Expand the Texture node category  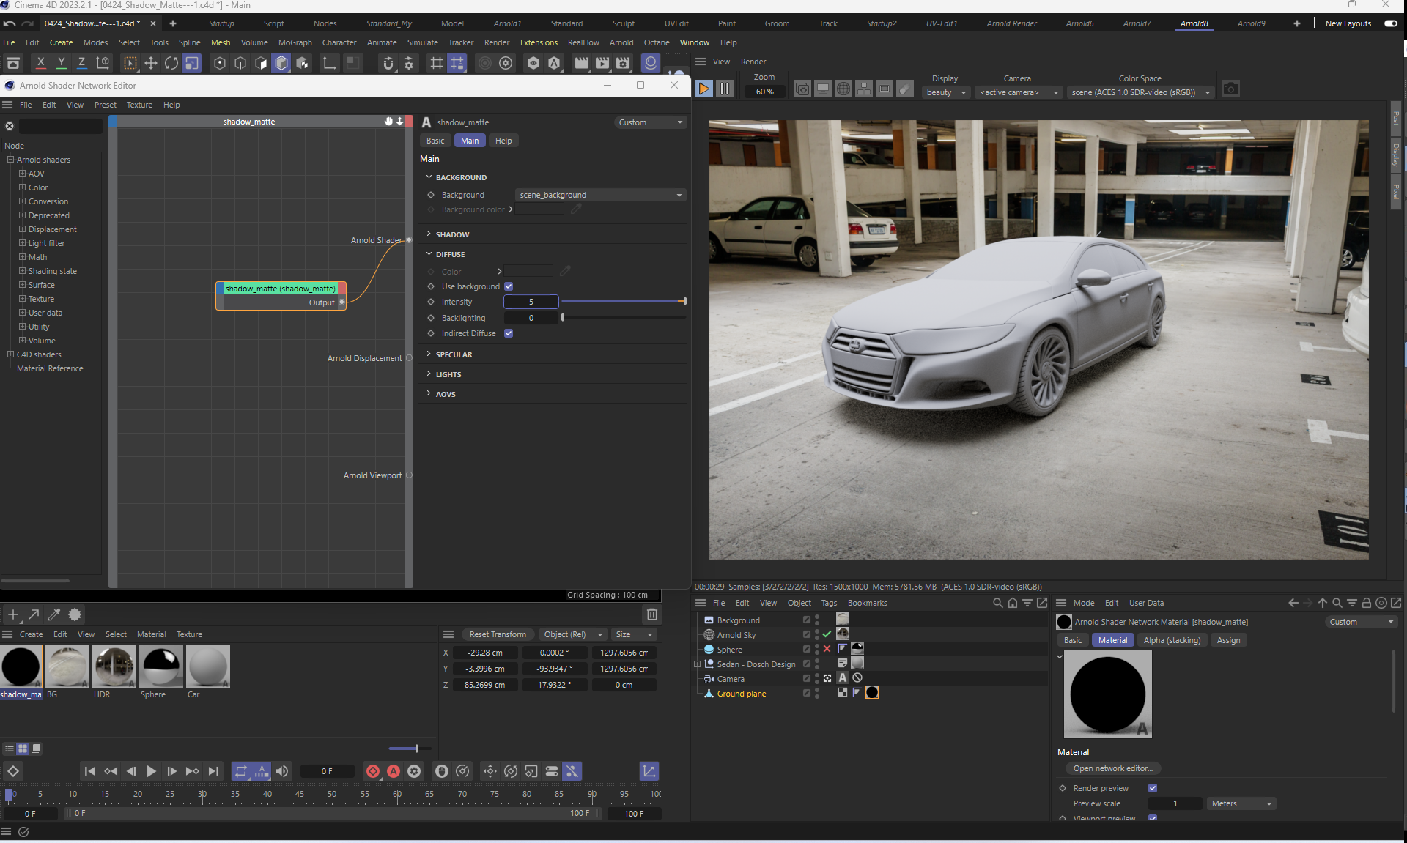coord(22,299)
